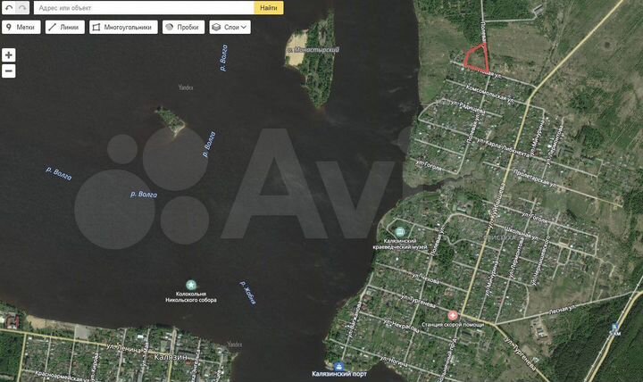Click the Калязинский порт ship icon
Screen dimensions: 643x382
coord(338,366)
